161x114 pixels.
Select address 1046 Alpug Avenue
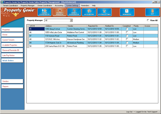tap(56, 29)
